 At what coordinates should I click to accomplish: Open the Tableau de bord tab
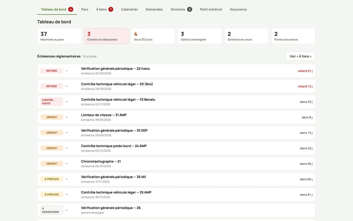coord(57,9)
